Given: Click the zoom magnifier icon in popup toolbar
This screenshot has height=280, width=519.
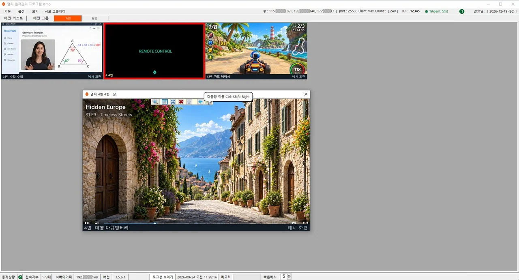Looking at the screenshot, I should pos(155,102).
